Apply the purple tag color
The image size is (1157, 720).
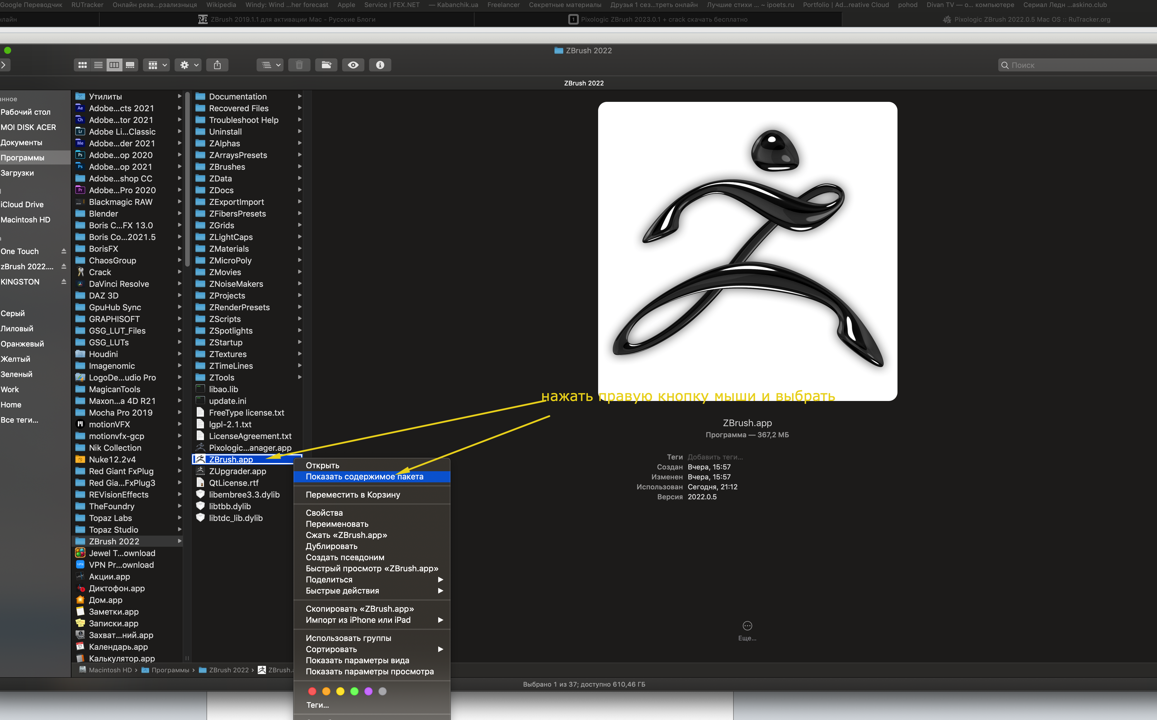pyautogui.click(x=368, y=691)
